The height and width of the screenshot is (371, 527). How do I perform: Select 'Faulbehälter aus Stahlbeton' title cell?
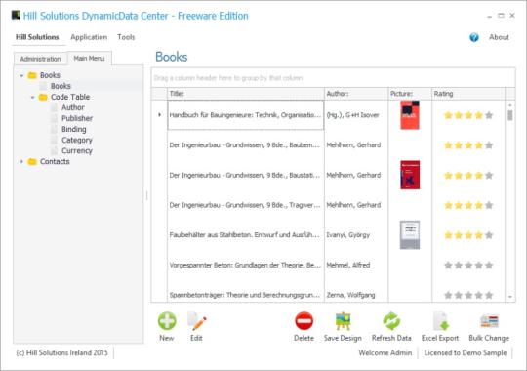246,234
